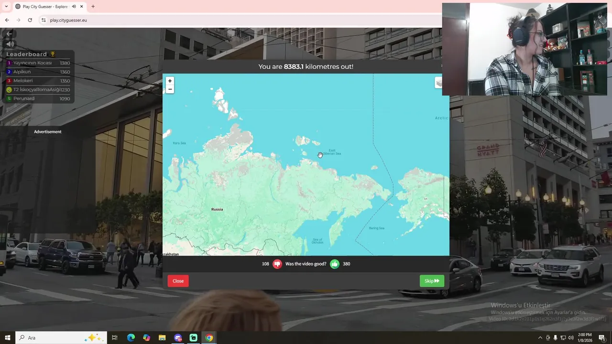Select Alpikun leaderboard row
The height and width of the screenshot is (344, 612).
click(38, 72)
